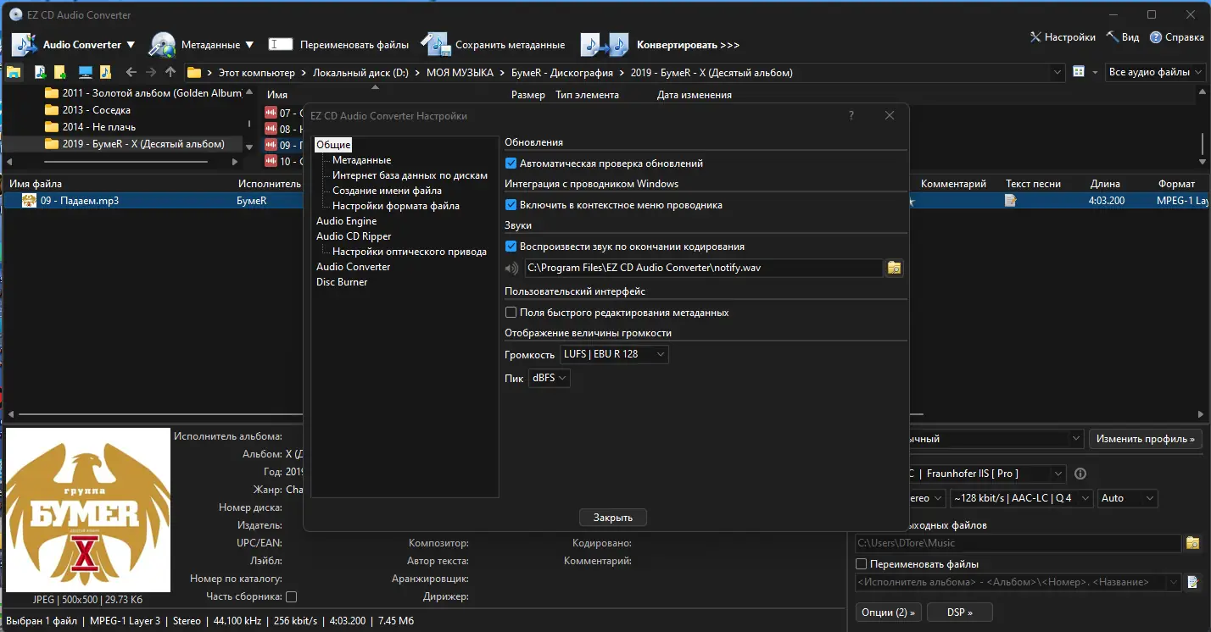
Task: Tick the Переименовать файлы output checkbox
Action: click(862, 564)
